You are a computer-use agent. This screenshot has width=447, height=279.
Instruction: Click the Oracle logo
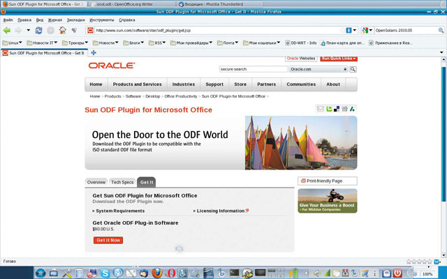click(112, 66)
